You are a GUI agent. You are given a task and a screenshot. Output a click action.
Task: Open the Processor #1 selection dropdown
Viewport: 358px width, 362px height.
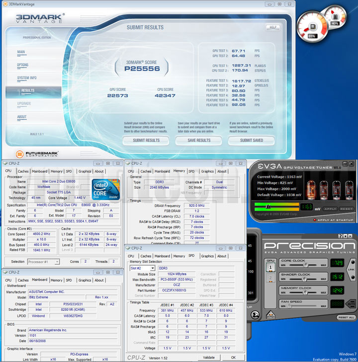(57, 262)
